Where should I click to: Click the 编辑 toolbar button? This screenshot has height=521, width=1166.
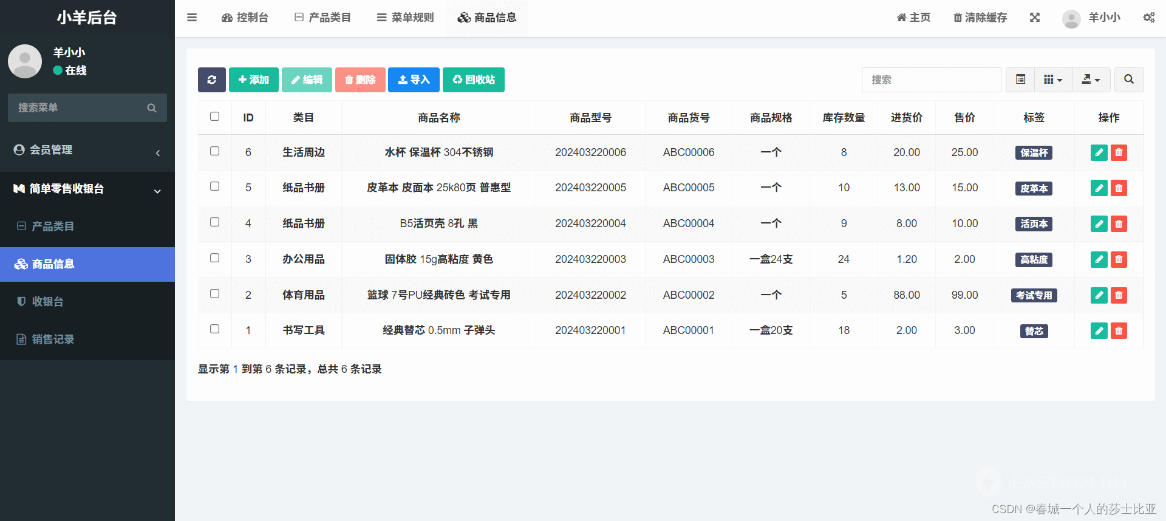(307, 80)
